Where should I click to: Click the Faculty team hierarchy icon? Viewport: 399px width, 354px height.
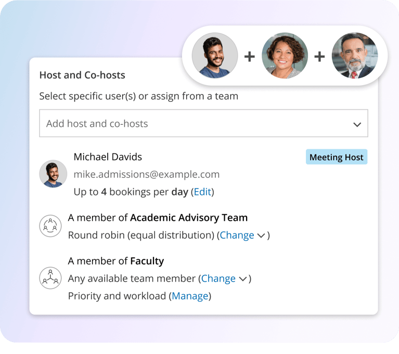(x=50, y=278)
